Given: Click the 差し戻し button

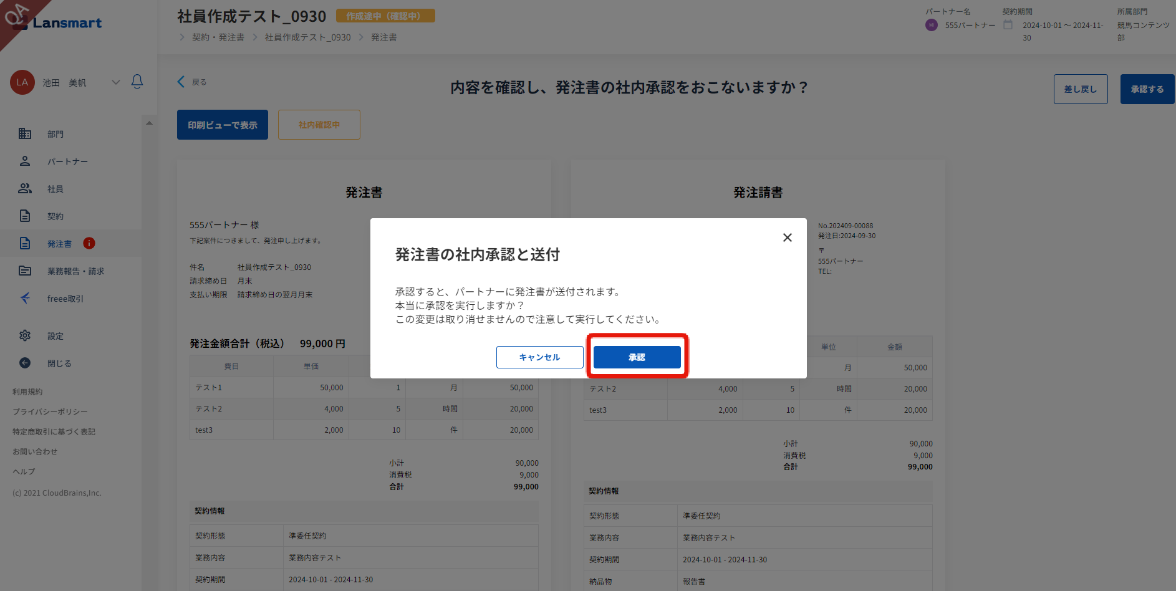Looking at the screenshot, I should click(x=1081, y=89).
